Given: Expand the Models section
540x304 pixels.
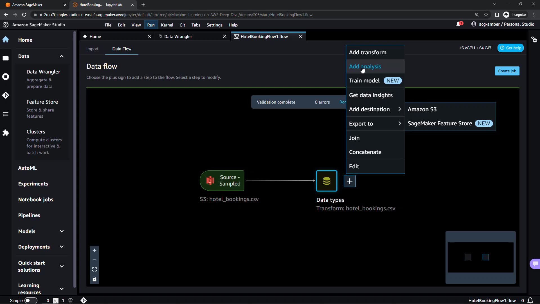Looking at the screenshot, I should pos(62,231).
